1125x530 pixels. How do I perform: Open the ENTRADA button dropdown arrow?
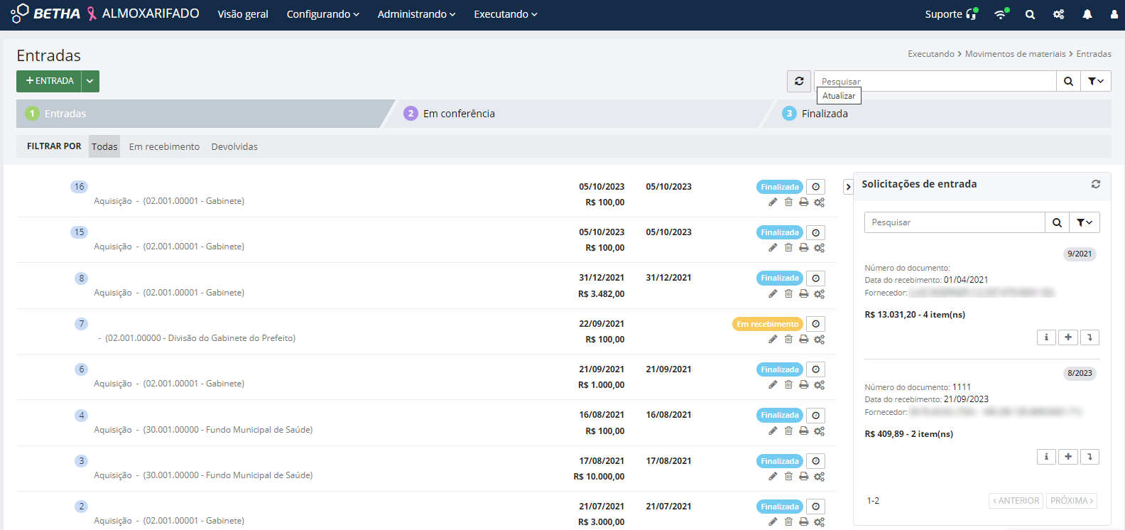[90, 81]
